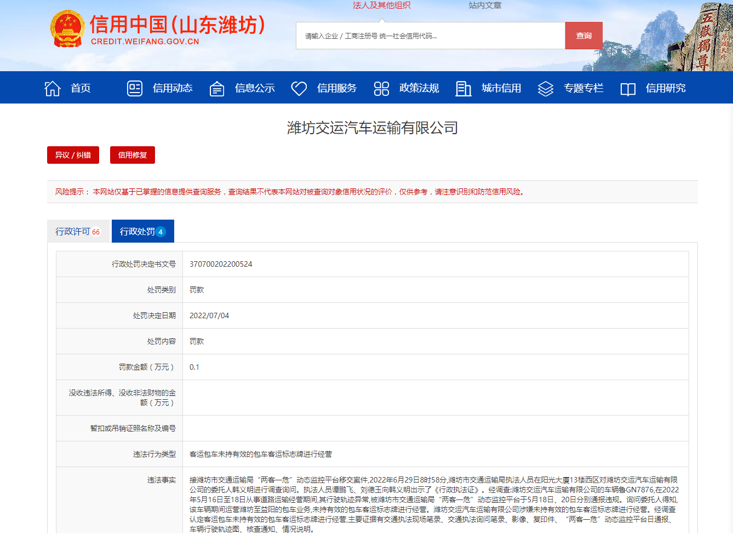Click the 行政处罚决定书文号 label
Viewport: 733px width, 534px height.
[x=144, y=264]
